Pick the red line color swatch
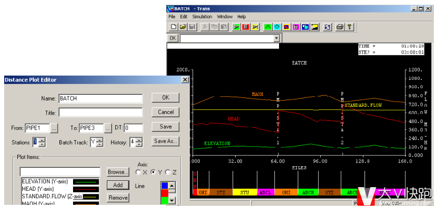The width and height of the screenshot is (437, 209). pos(165,193)
